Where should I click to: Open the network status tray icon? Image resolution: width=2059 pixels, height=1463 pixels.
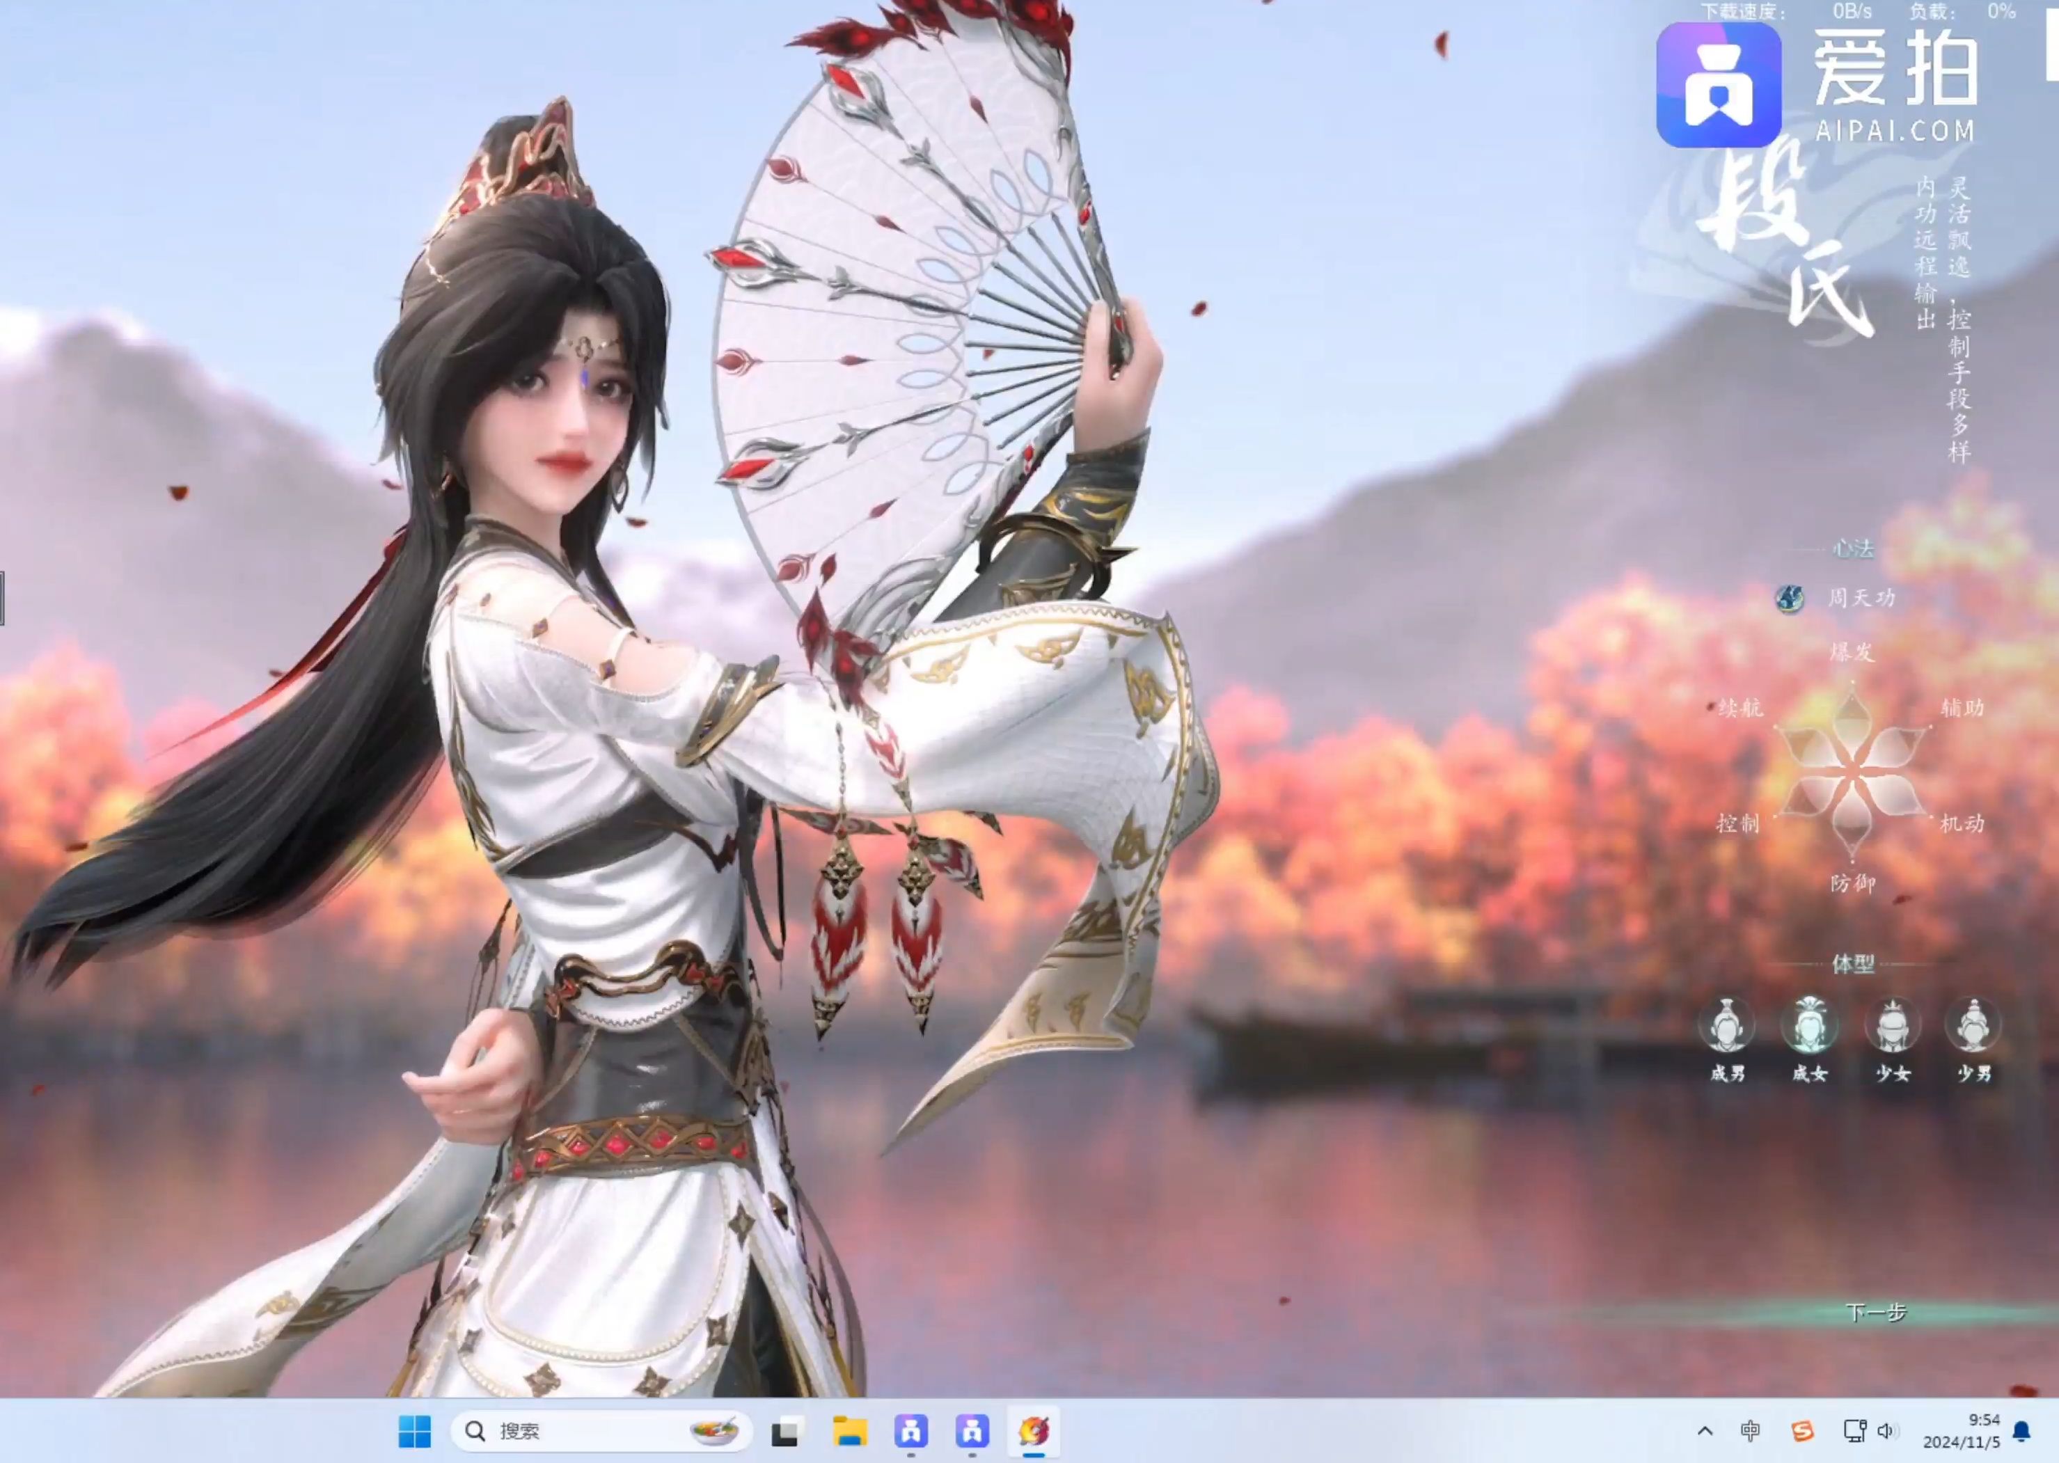coord(1854,1430)
